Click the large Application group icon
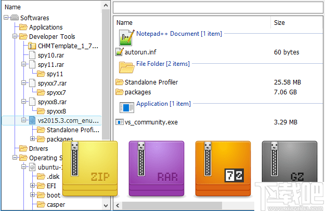The height and width of the screenshot is (211, 325). (x=127, y=108)
